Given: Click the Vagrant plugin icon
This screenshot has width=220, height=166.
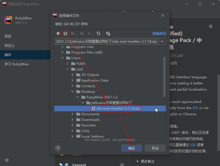Looking at the screenshot, I should pos(64,164).
